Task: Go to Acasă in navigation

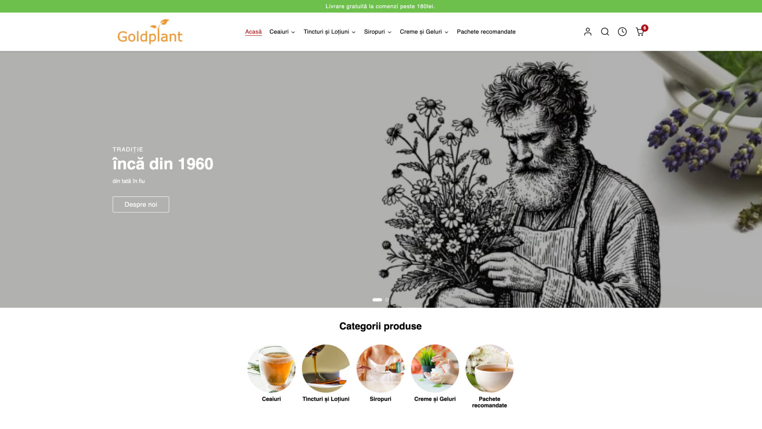Action: point(253,32)
